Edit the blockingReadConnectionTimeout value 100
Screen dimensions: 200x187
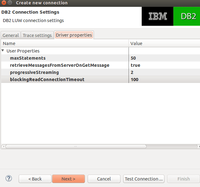tap(134, 80)
